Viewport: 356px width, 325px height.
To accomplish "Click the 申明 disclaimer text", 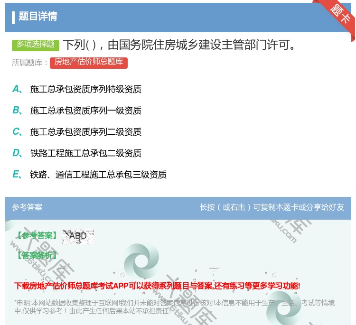I will [174, 306].
